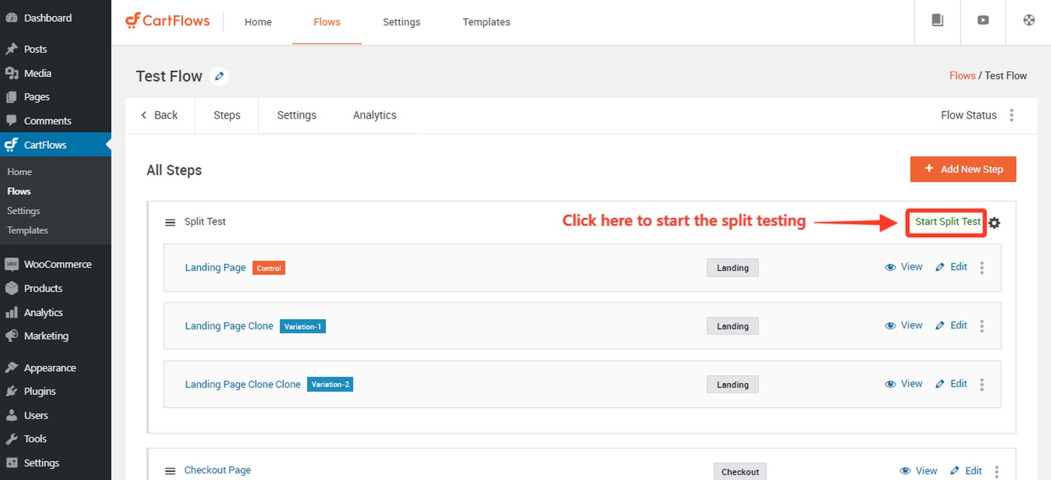Switch to the Analytics tab
Screen dimensions: 1051x480
point(374,115)
